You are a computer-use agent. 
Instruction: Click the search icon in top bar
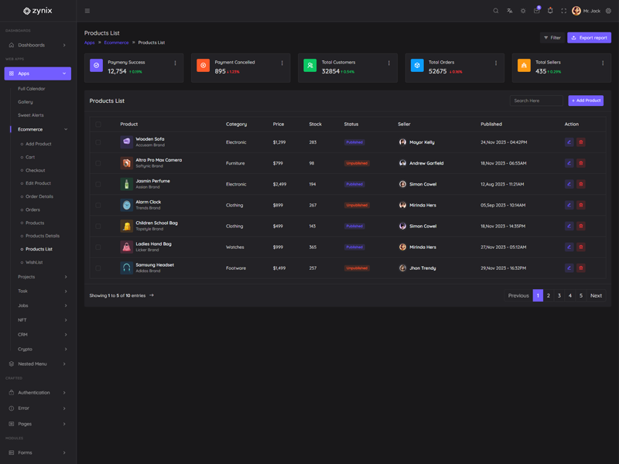pos(496,11)
